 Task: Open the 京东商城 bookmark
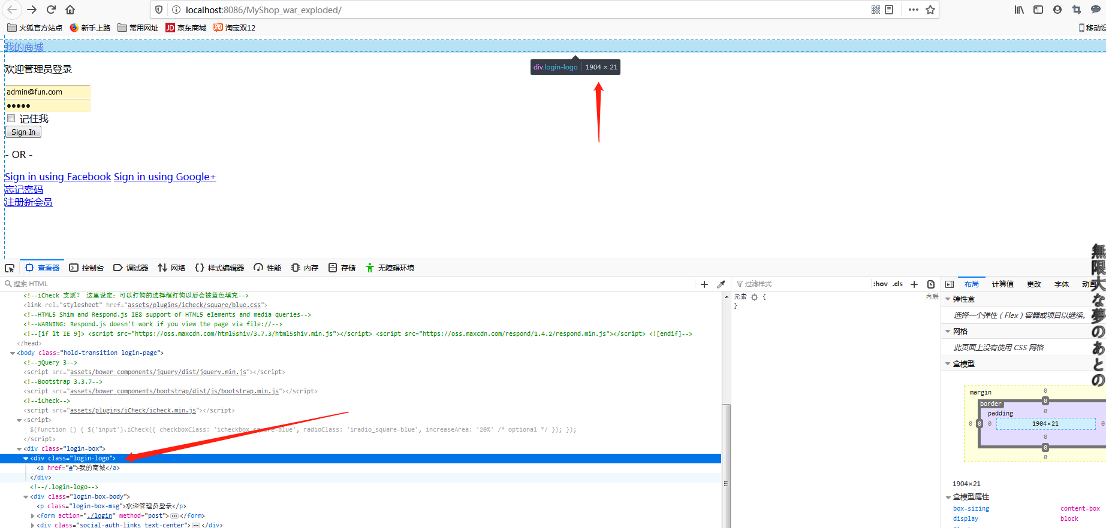coord(186,28)
